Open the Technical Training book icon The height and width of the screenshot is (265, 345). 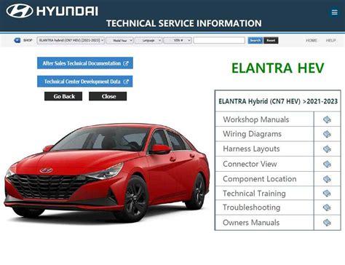pos(327,193)
